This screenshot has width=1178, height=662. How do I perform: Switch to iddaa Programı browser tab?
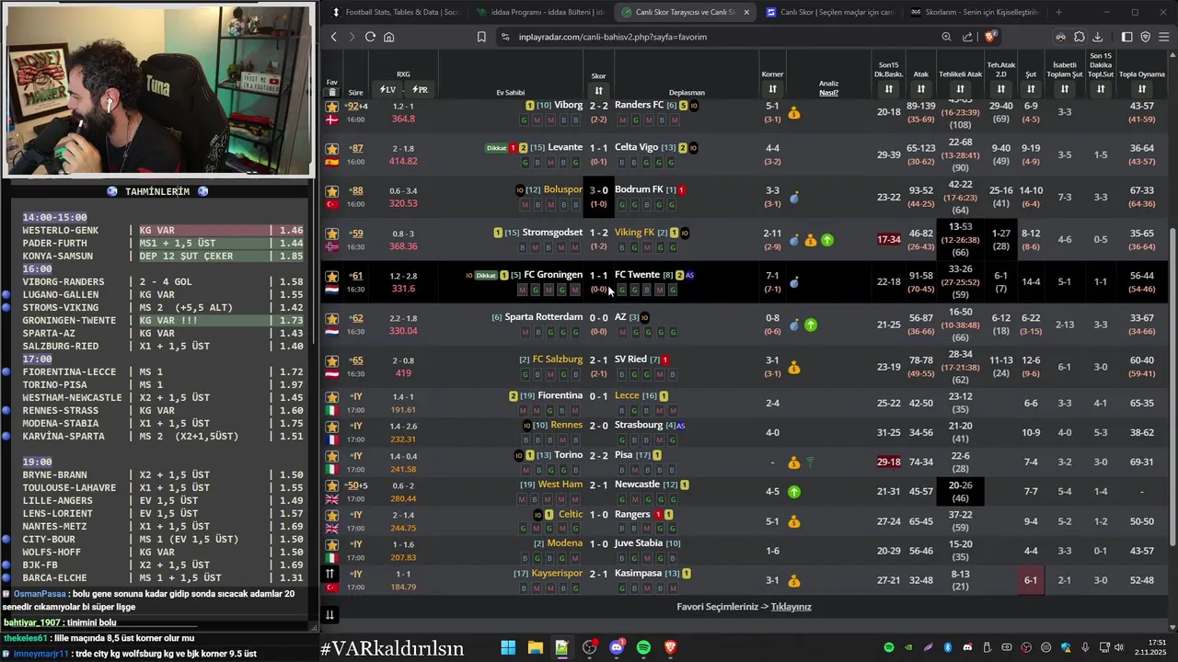click(539, 12)
